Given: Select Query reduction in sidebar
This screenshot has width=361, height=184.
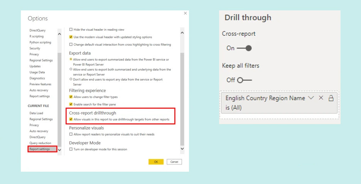Looking at the screenshot, I should [40, 143].
